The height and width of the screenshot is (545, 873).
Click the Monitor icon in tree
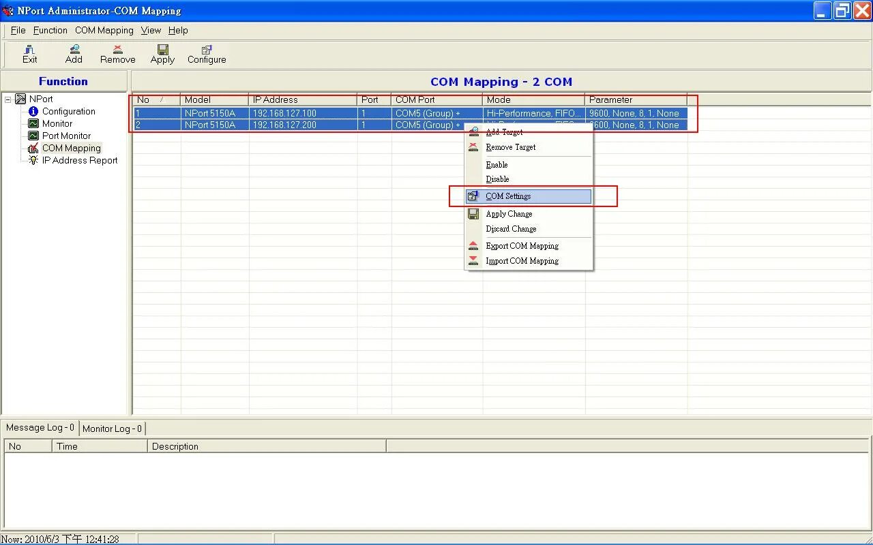tap(33, 123)
